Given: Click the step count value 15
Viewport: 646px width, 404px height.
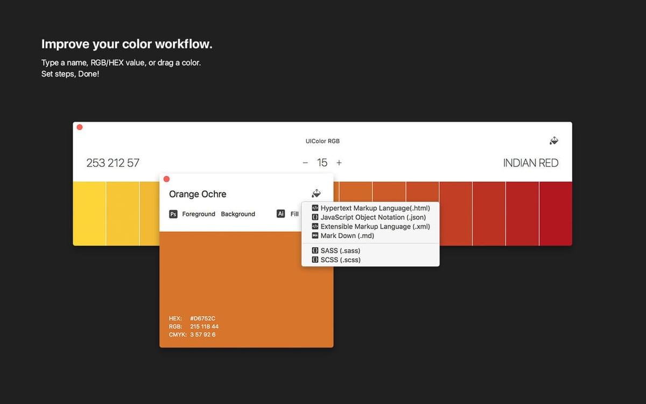Looking at the screenshot, I should point(322,163).
